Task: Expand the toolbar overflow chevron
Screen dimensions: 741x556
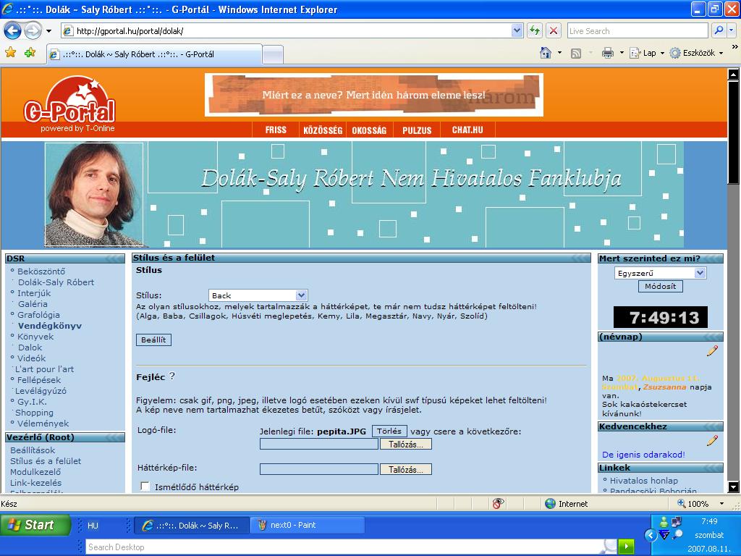Action: click(734, 47)
